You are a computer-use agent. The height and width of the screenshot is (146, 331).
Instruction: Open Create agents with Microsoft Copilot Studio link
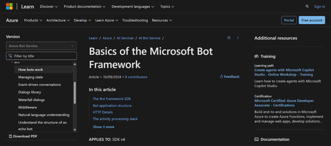tap(284, 72)
